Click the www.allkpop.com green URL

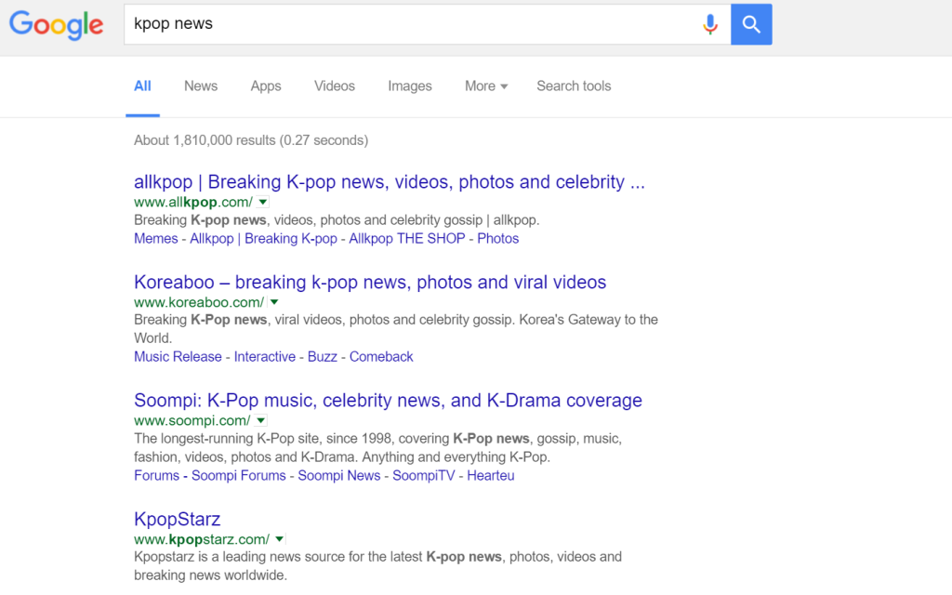coord(193,202)
